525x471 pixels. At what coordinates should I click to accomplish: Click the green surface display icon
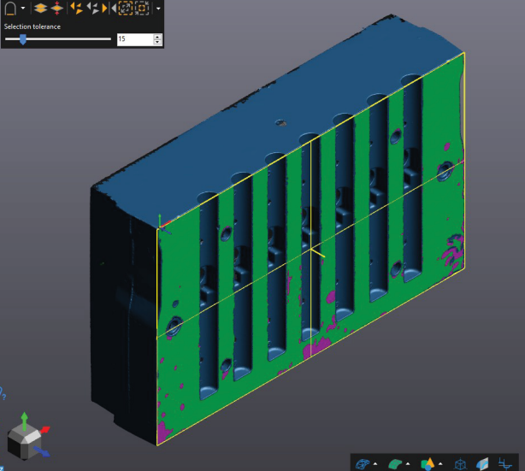point(395,464)
